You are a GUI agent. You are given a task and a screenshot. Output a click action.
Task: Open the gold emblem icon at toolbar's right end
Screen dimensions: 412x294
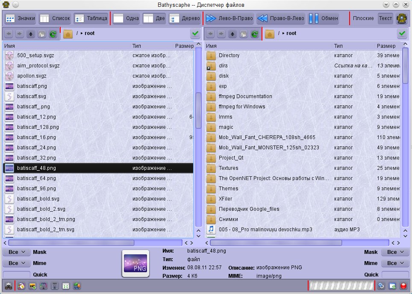pos(402,18)
